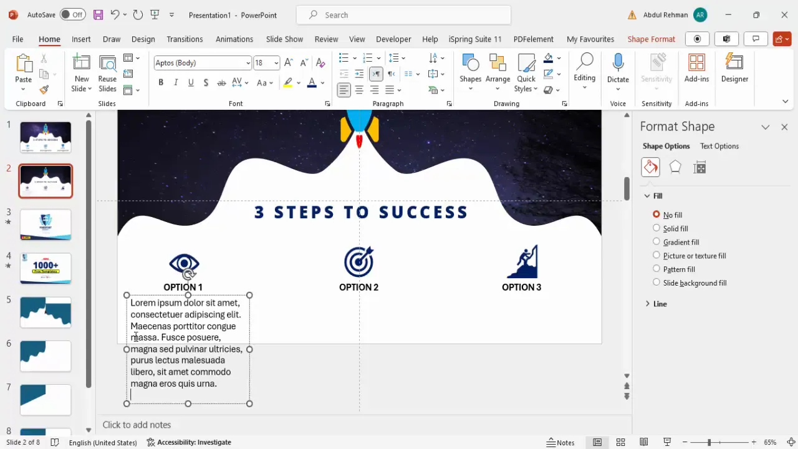Open the Design tab
The width and height of the screenshot is (798, 449).
coord(143,39)
